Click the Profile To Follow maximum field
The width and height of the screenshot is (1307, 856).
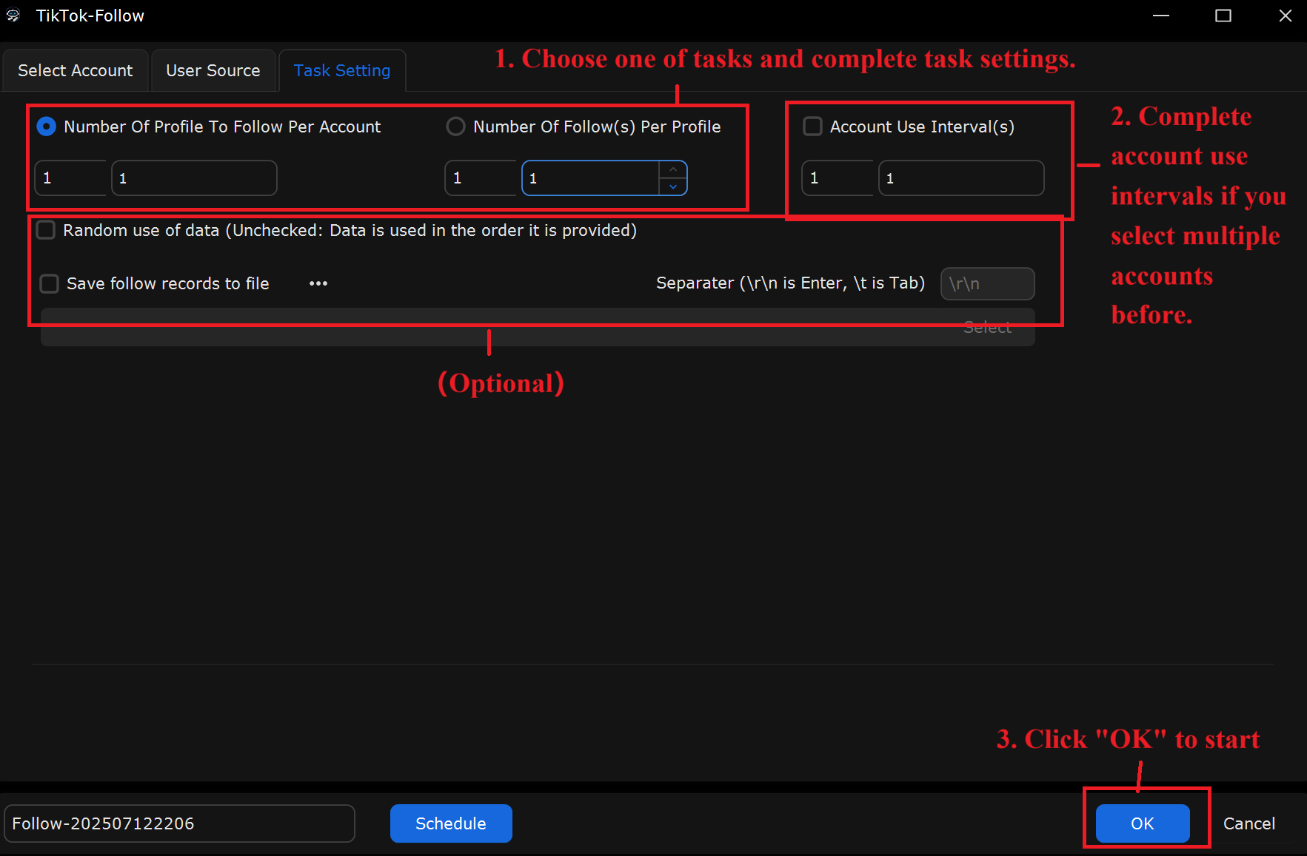coord(194,178)
